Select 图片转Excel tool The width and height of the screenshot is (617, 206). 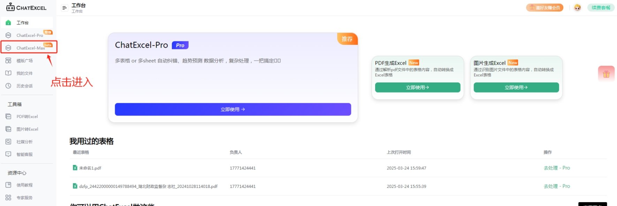pos(27,129)
